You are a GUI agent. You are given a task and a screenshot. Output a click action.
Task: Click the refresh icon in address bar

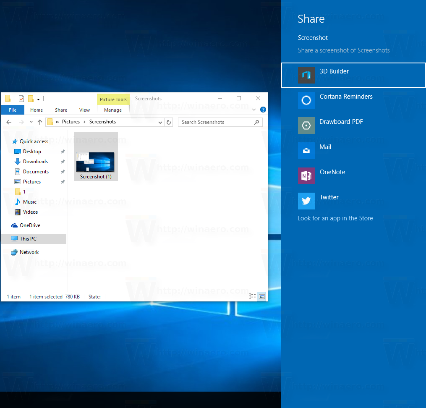tap(169, 122)
